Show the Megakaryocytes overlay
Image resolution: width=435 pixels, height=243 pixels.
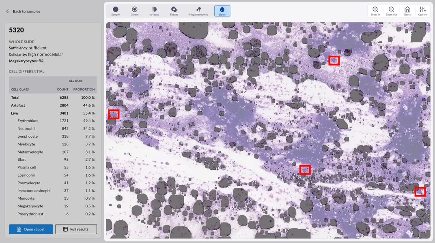[x=198, y=11]
